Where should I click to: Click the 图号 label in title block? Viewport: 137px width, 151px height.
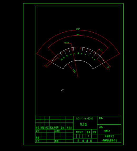pos(101,118)
